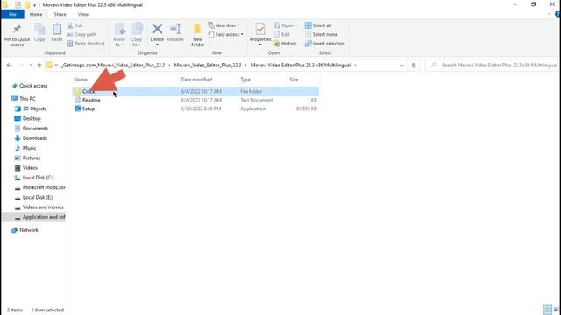Click Select none
Screen dimensions: 561x315
pos(321,34)
